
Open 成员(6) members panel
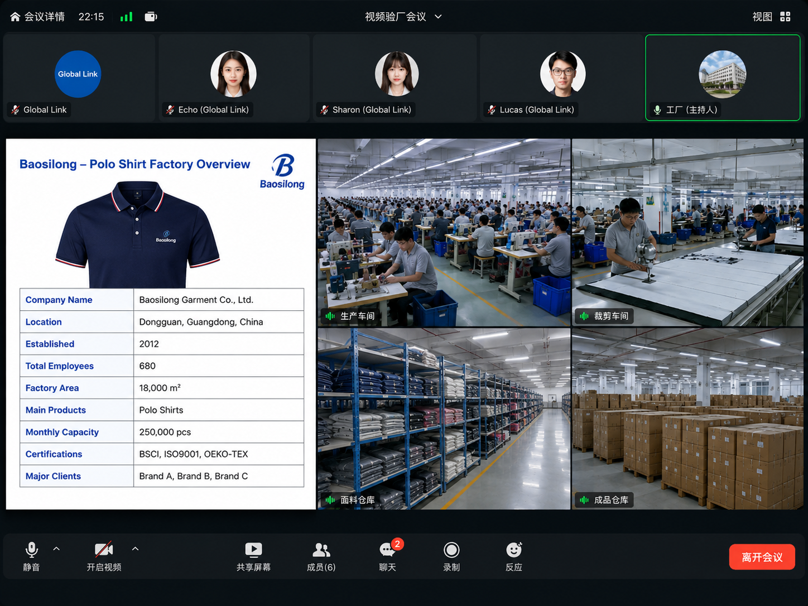click(321, 556)
